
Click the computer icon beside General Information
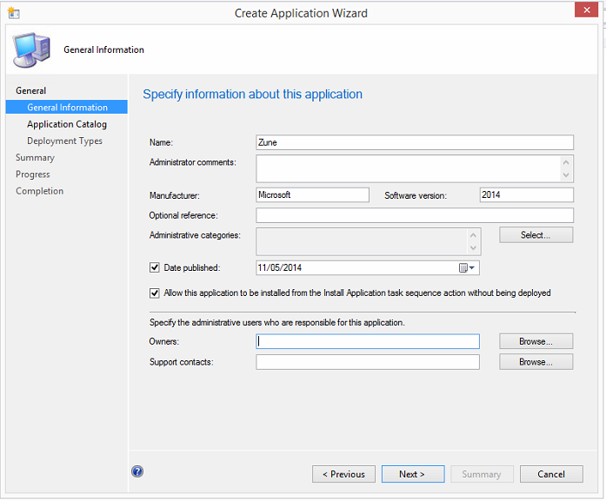click(31, 49)
